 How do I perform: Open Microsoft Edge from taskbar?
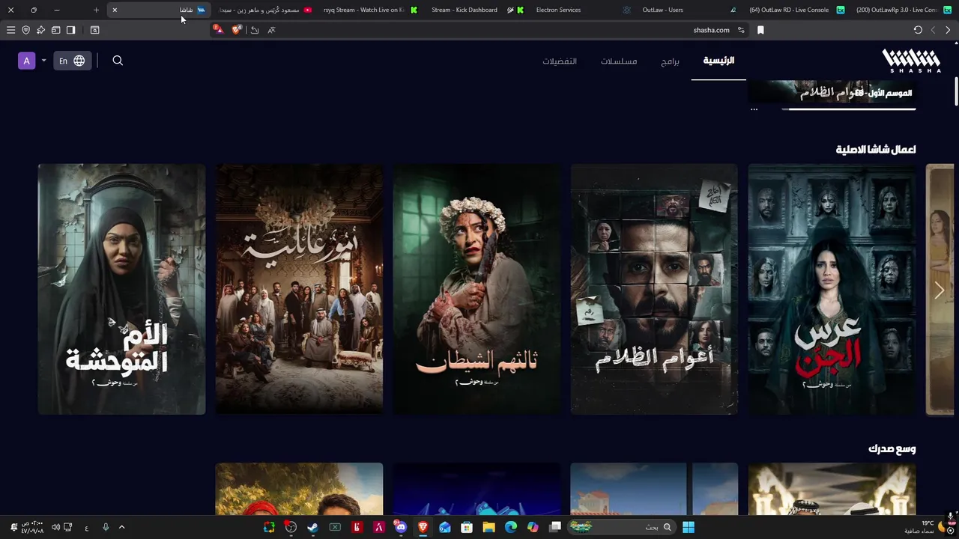pos(511,527)
